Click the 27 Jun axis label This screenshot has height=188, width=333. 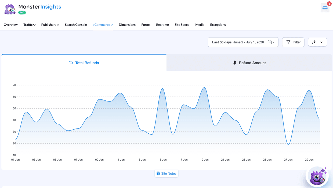(288, 160)
